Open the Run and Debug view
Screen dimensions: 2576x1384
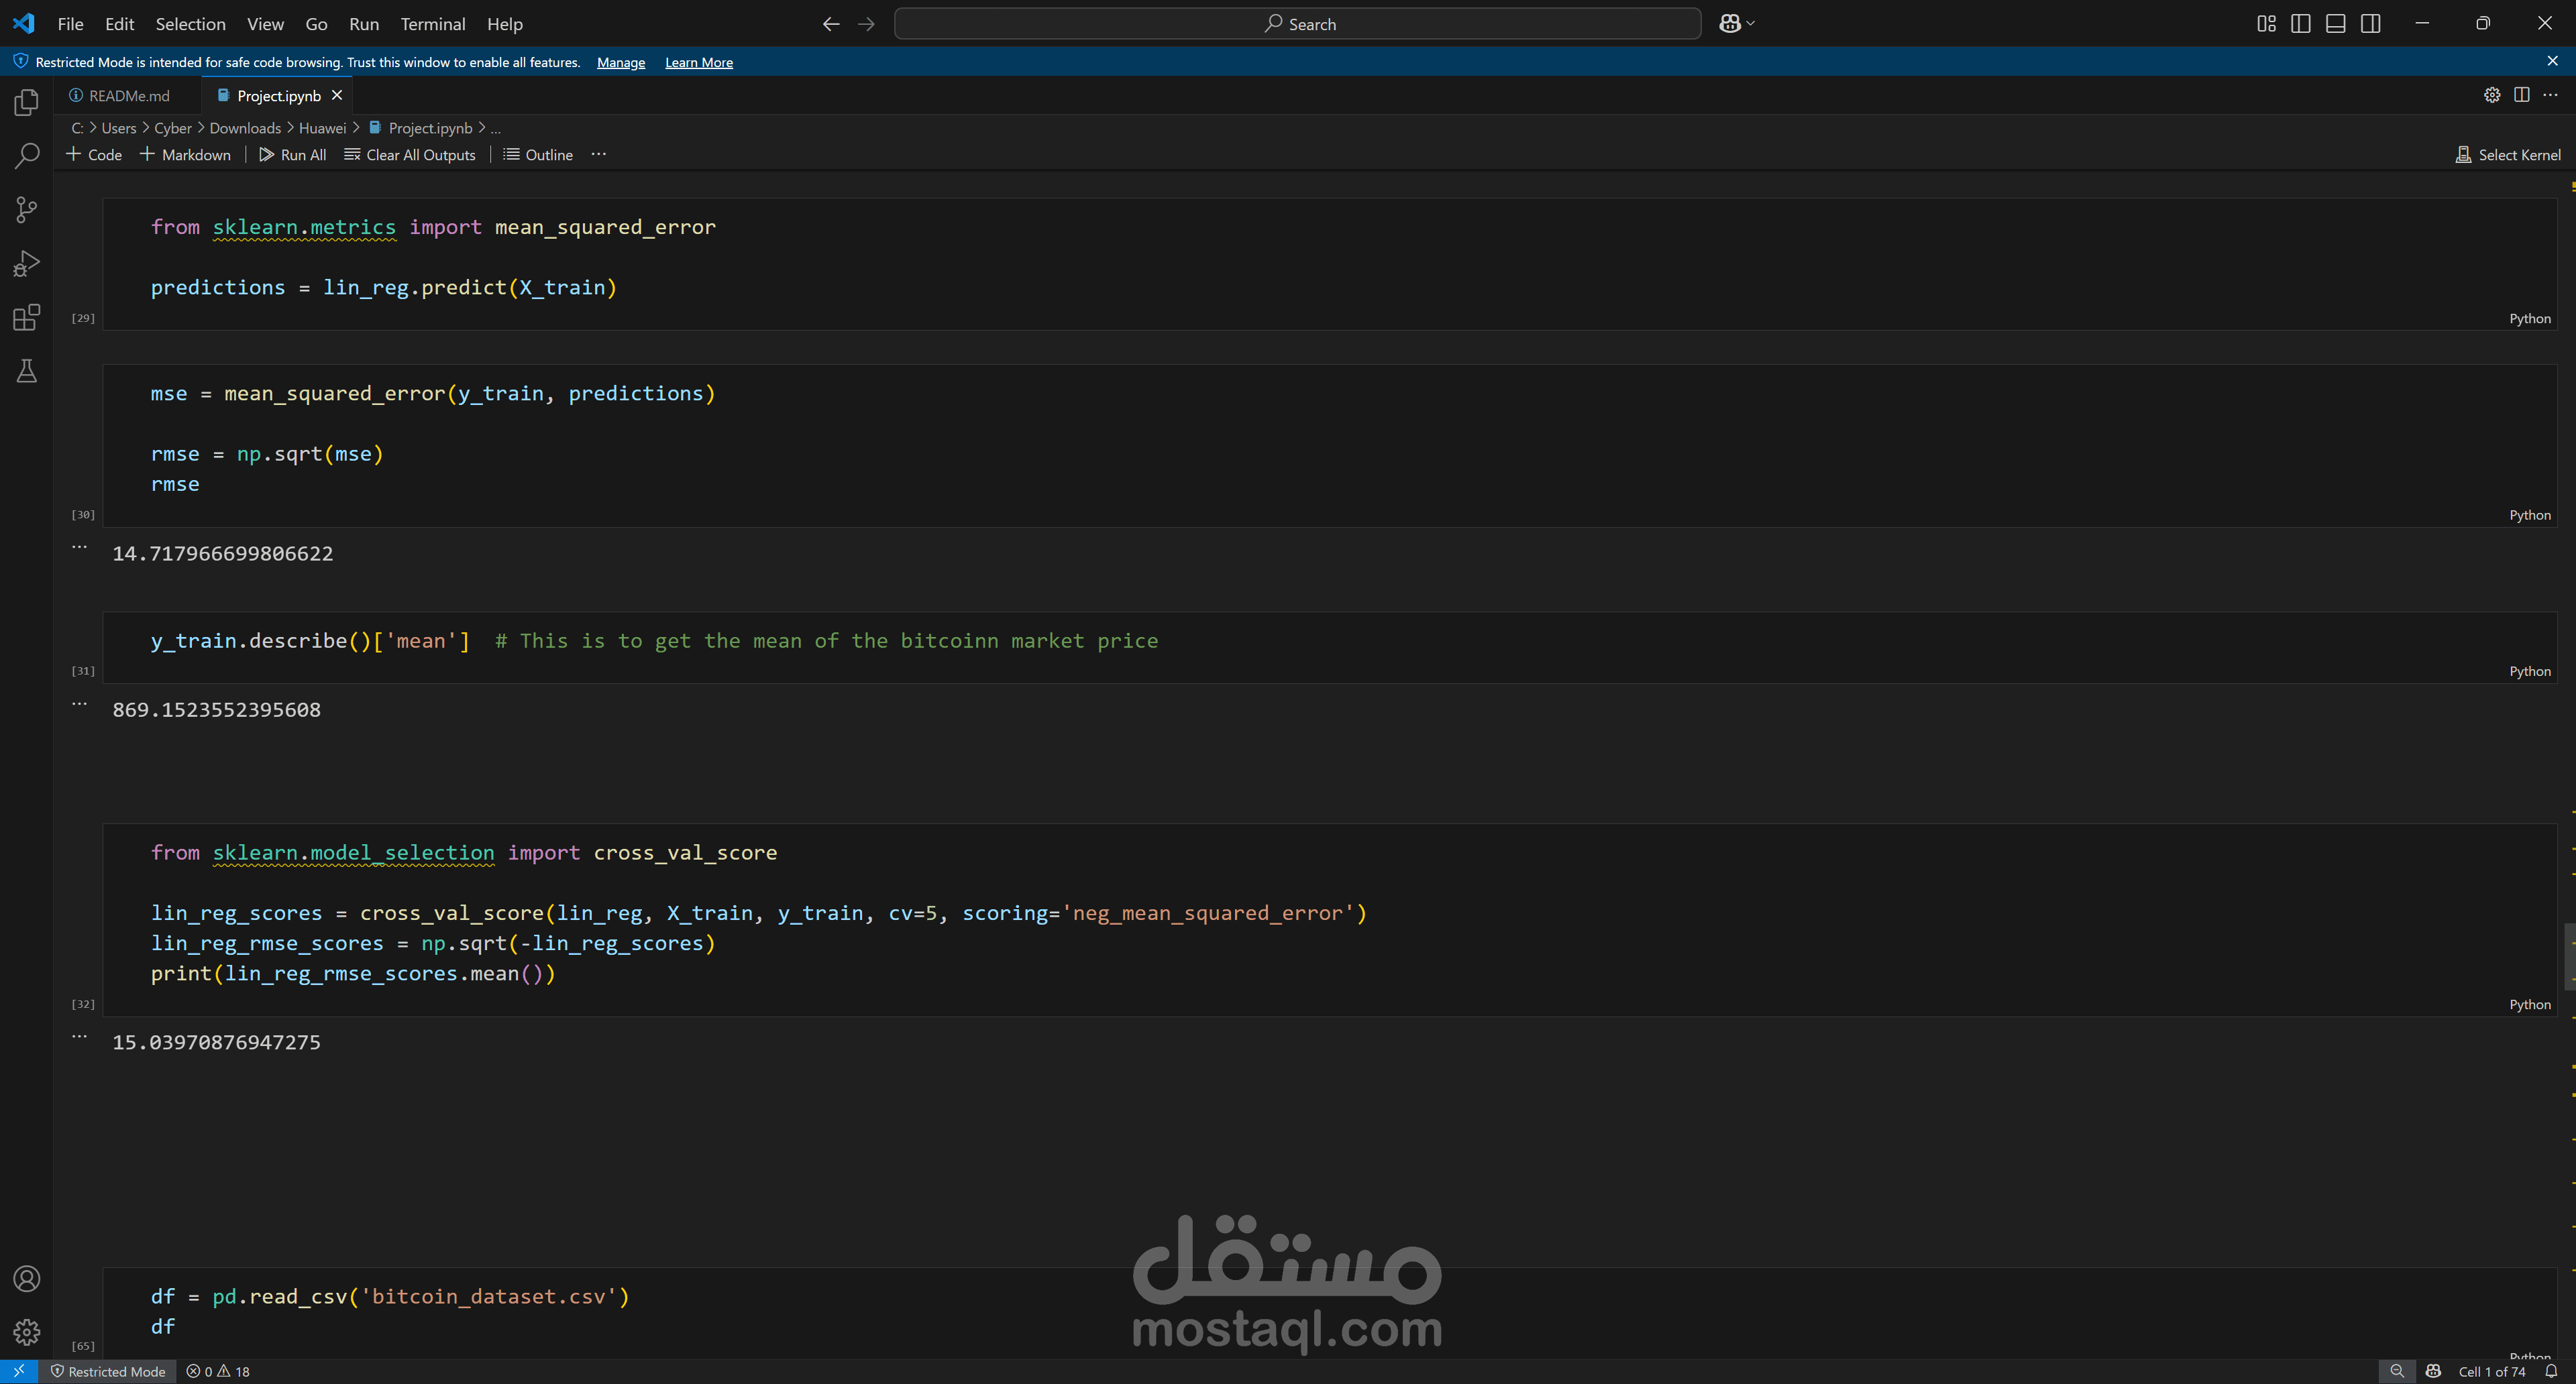(27, 264)
